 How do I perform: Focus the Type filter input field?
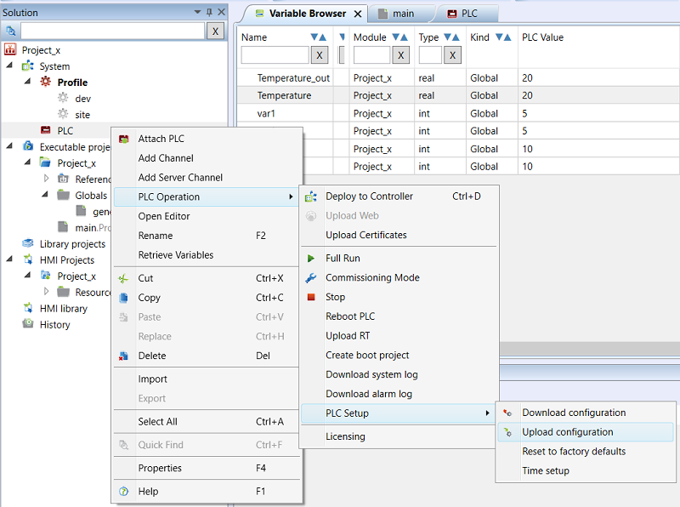click(x=430, y=55)
